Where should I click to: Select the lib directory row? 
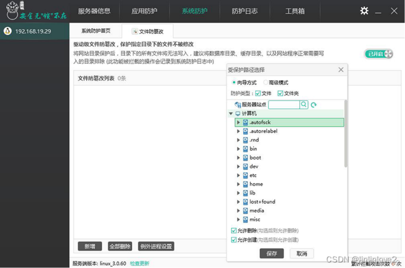[x=289, y=193]
